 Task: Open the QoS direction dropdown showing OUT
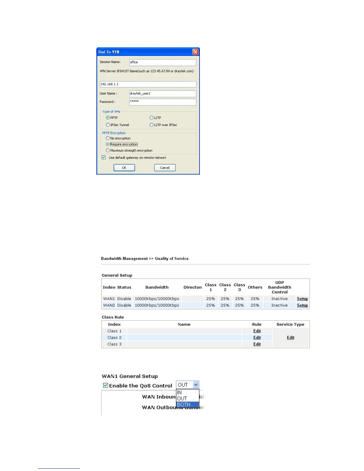(x=188, y=385)
